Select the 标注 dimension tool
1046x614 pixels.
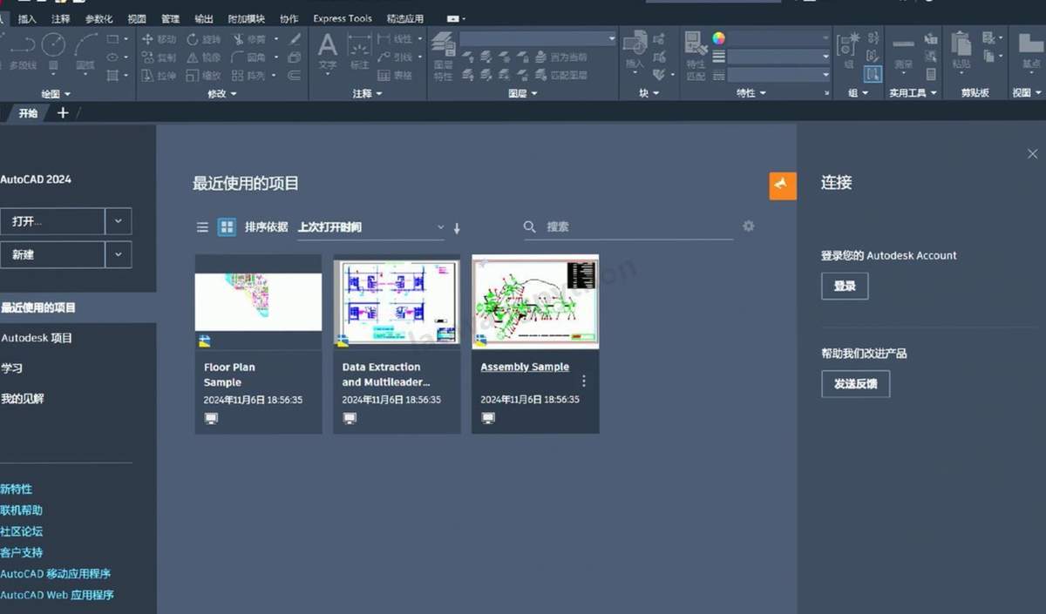tap(359, 51)
